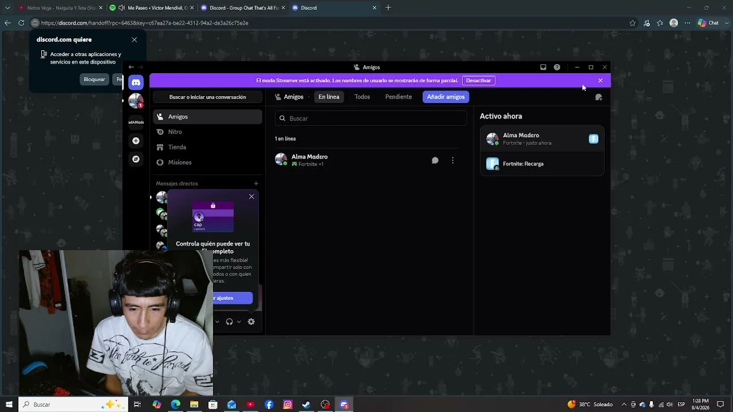The height and width of the screenshot is (412, 733).
Task: Open the server avatar with notification badge
Action: pos(136,101)
